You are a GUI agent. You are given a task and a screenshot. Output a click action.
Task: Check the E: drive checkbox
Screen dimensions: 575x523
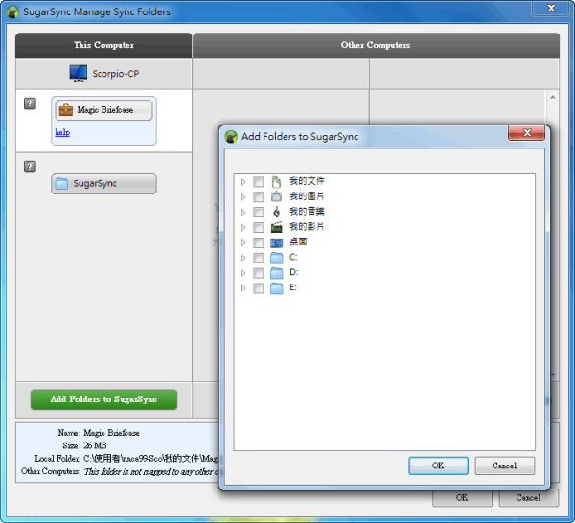pos(259,288)
